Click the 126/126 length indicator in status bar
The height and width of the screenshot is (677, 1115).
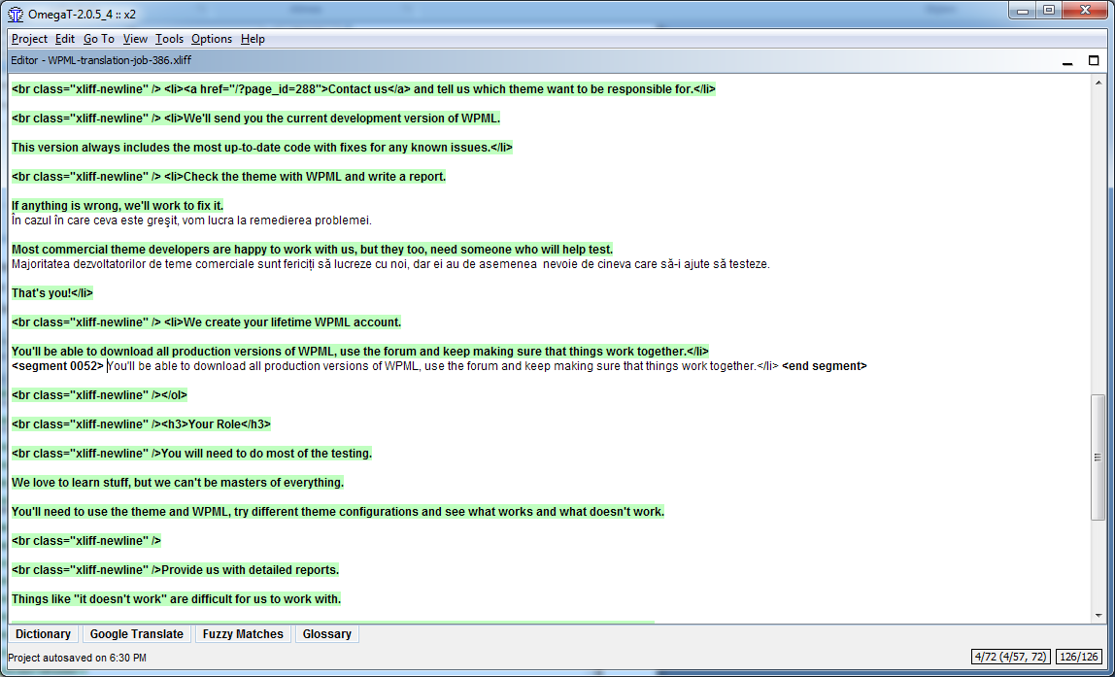[1079, 657]
